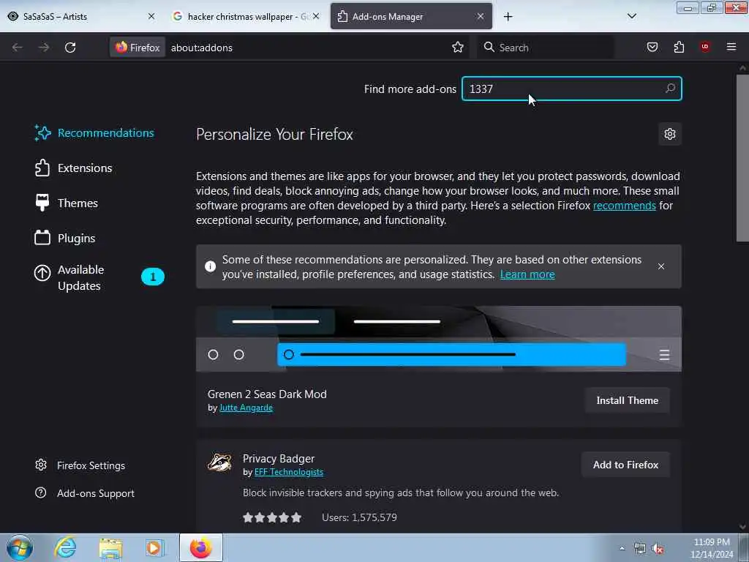Click the muted volume tray icon

[x=658, y=549]
